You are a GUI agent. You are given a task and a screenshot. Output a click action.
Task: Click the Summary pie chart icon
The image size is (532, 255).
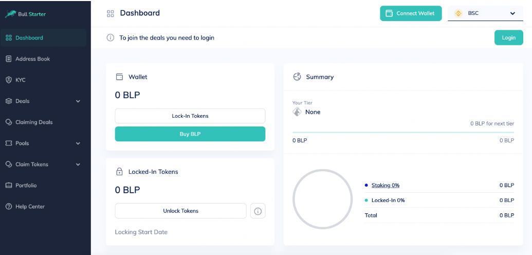[x=297, y=77]
